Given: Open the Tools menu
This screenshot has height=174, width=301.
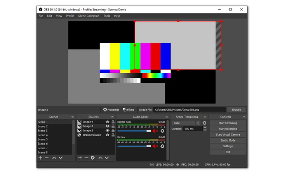Looking at the screenshot, I should point(107,16).
